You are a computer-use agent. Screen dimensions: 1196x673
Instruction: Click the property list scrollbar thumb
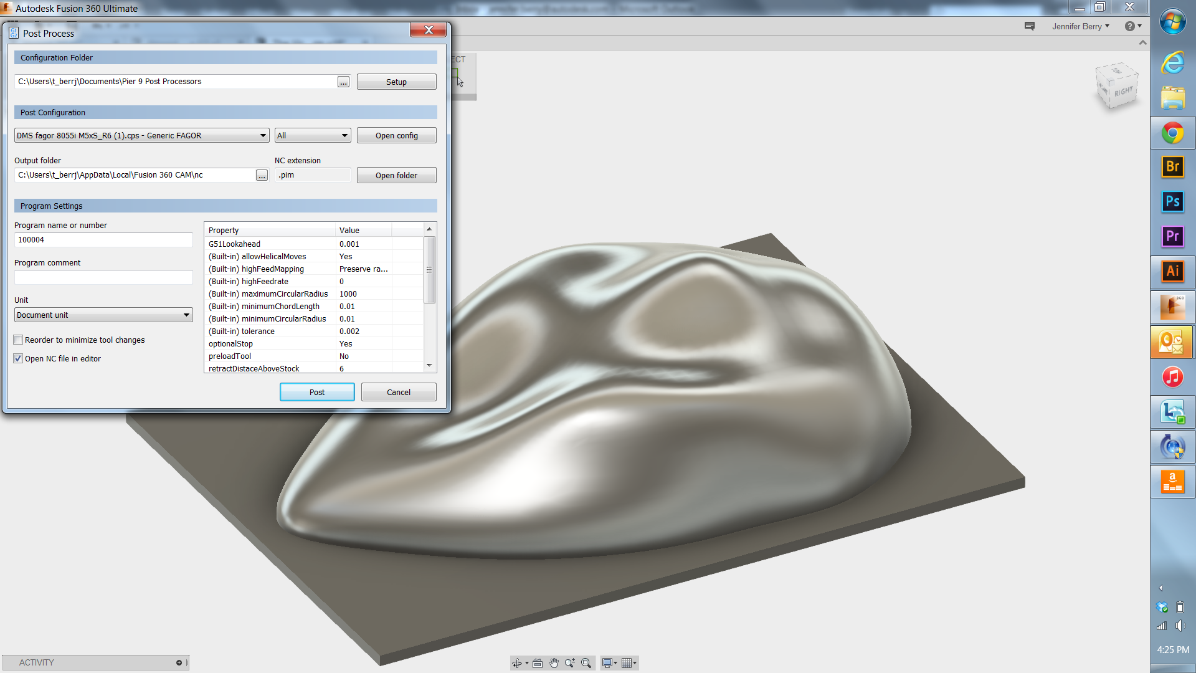coord(429,270)
